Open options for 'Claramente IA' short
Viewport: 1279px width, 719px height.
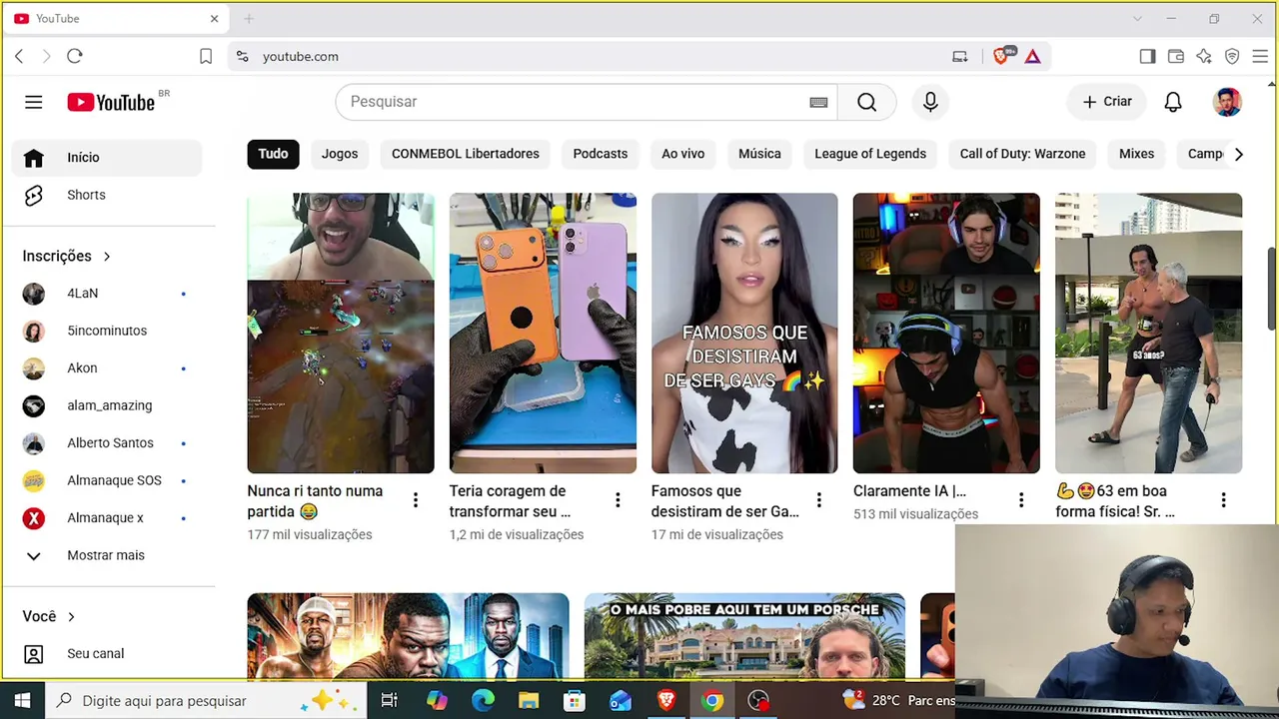click(x=1021, y=500)
